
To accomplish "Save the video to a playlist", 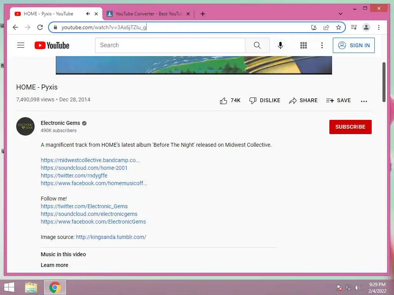I will [338, 100].
